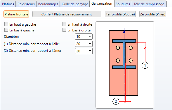Select the 1er profilé (Poutre) button

point(120,14)
